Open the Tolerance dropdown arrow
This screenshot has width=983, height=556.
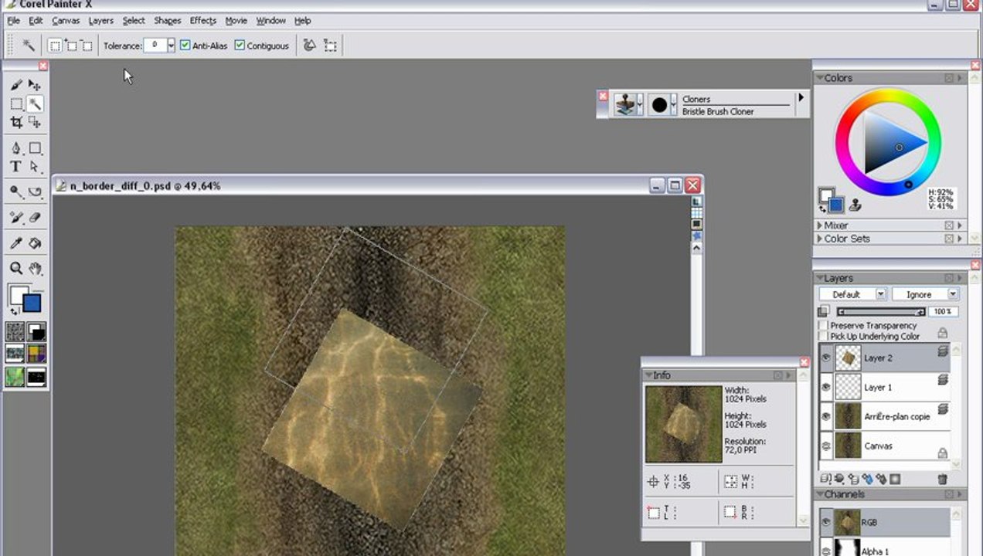click(x=171, y=46)
